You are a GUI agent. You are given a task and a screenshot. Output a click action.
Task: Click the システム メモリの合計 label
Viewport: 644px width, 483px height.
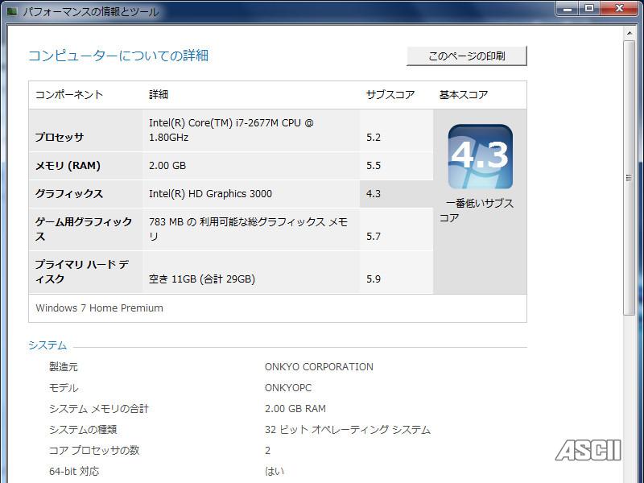click(x=98, y=409)
